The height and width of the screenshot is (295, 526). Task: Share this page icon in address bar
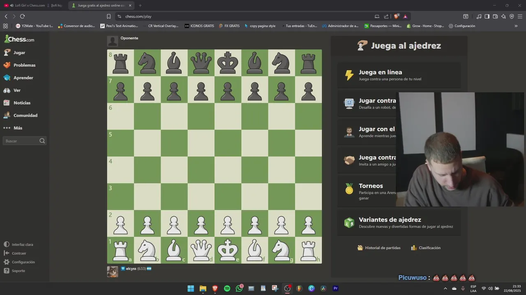(386, 16)
